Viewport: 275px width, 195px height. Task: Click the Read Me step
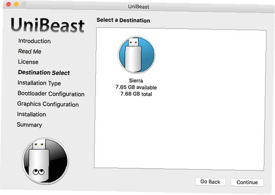pyautogui.click(x=30, y=51)
